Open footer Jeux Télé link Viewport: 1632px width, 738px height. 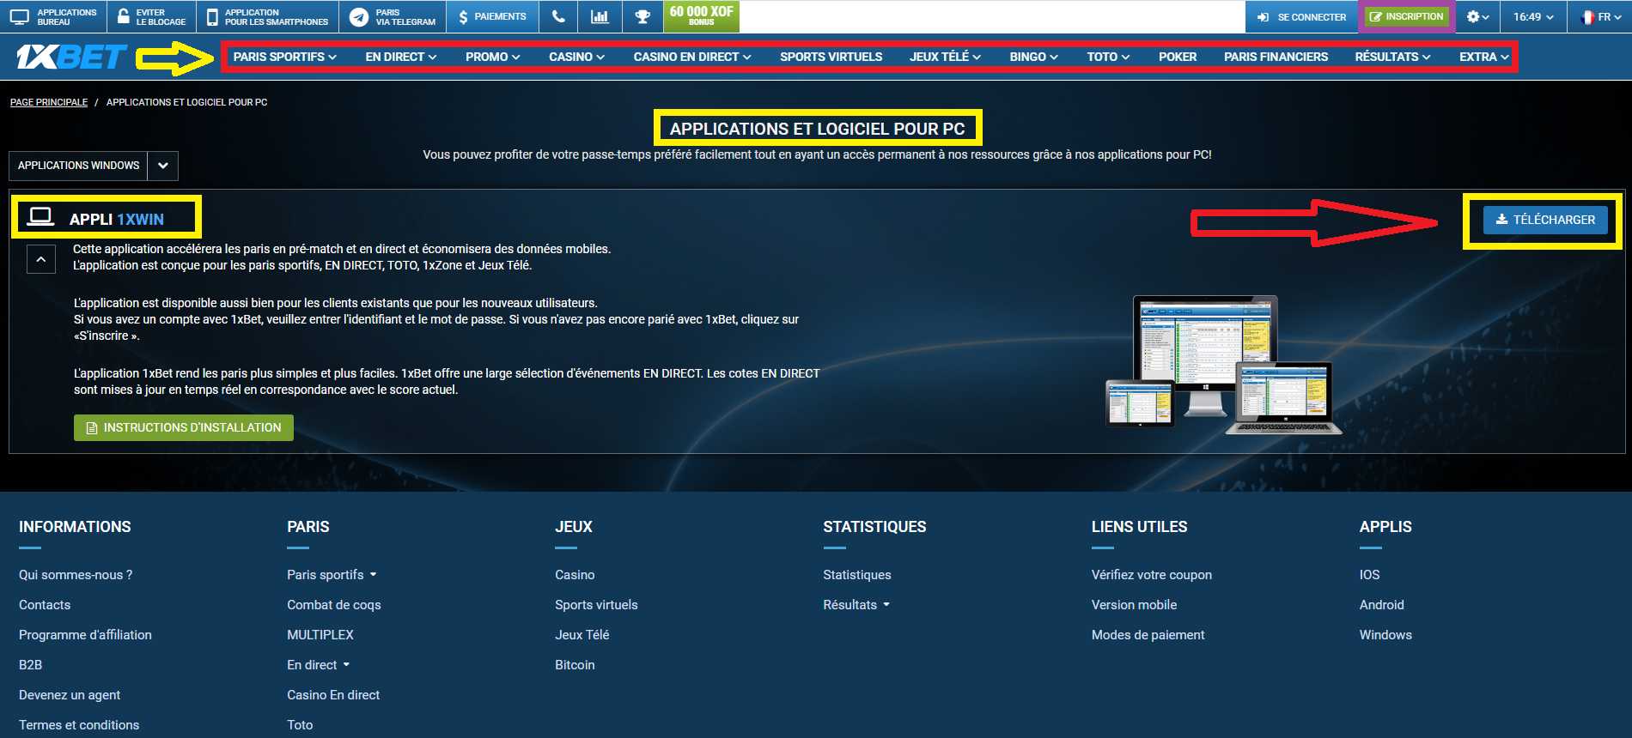coord(582,635)
